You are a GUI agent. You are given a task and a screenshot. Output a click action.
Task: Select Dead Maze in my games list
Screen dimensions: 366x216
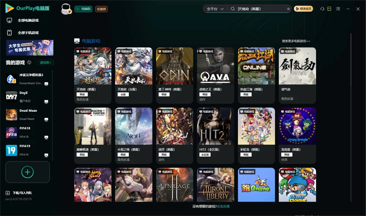point(27,115)
